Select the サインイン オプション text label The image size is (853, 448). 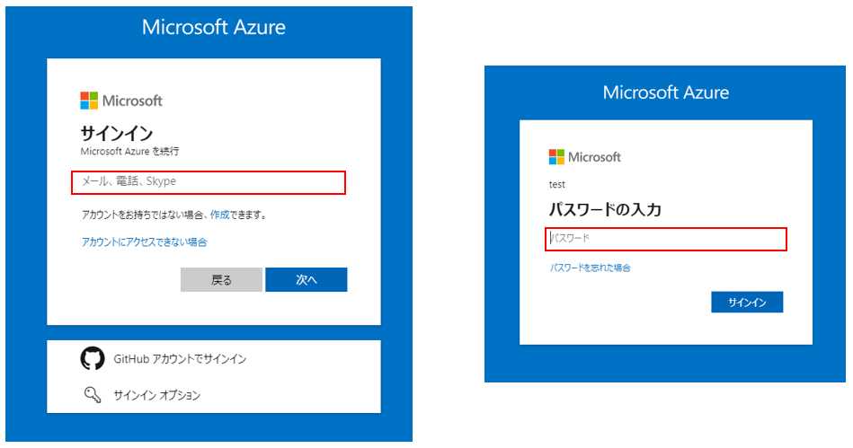click(x=156, y=395)
